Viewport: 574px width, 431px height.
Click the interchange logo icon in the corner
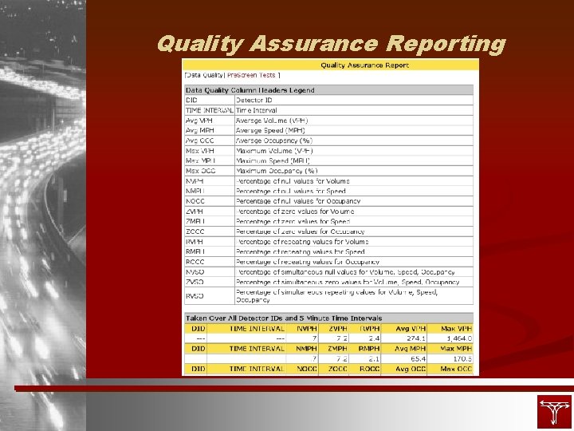(x=554, y=412)
